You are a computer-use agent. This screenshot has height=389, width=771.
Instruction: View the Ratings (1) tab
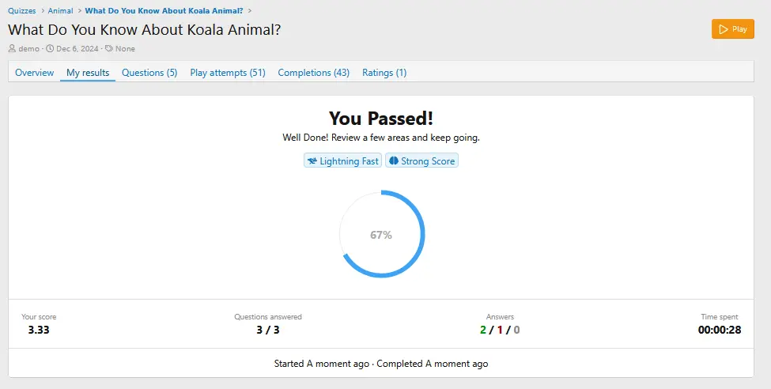(384, 73)
